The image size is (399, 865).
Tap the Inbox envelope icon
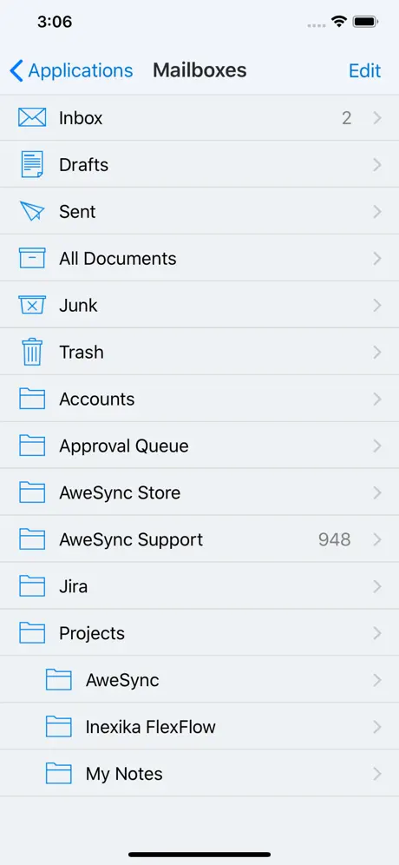[x=32, y=117]
